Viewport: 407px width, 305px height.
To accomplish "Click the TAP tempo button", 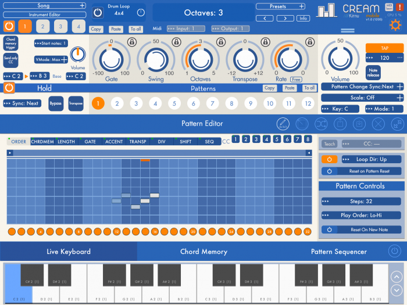I will [384, 48].
